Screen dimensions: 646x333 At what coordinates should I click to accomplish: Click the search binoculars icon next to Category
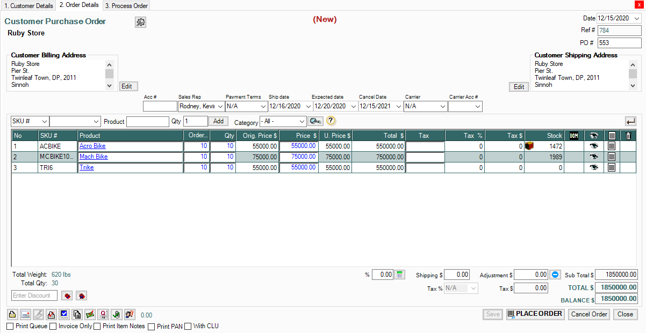point(315,121)
